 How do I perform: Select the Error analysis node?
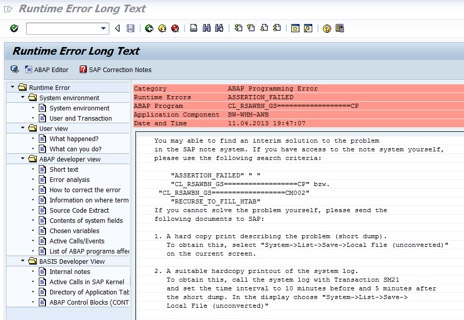point(69,180)
